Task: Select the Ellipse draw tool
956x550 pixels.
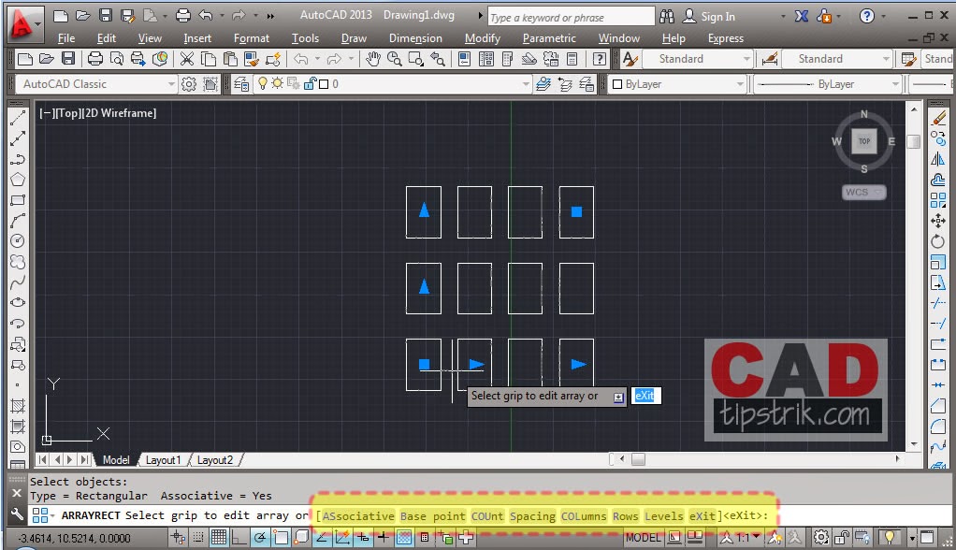Action: pyautogui.click(x=18, y=302)
